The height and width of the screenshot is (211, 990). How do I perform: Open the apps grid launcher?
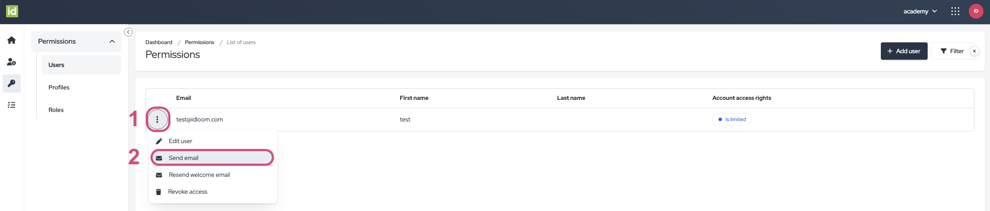(x=955, y=11)
